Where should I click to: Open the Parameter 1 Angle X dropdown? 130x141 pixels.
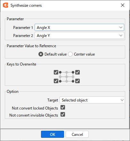tap(79, 27)
